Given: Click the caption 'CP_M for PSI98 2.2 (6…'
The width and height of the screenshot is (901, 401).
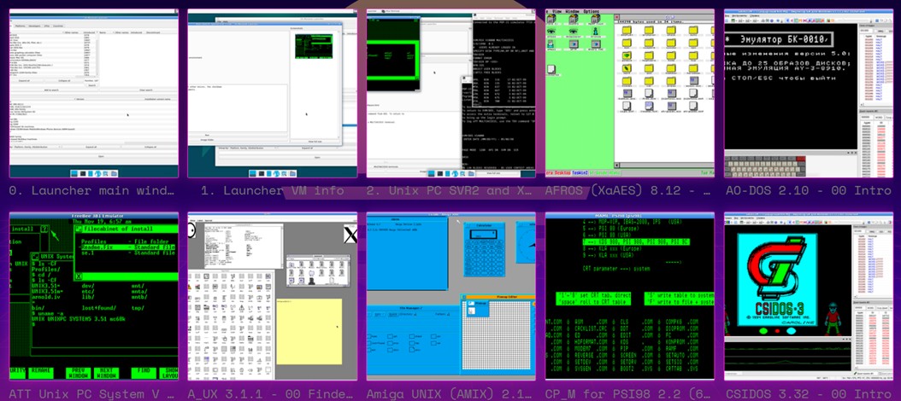Looking at the screenshot, I should coord(630,394).
